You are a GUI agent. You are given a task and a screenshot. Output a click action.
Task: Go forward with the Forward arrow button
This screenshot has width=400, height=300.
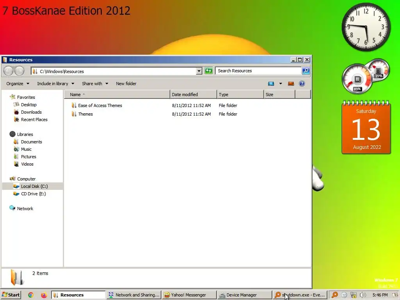click(x=19, y=71)
